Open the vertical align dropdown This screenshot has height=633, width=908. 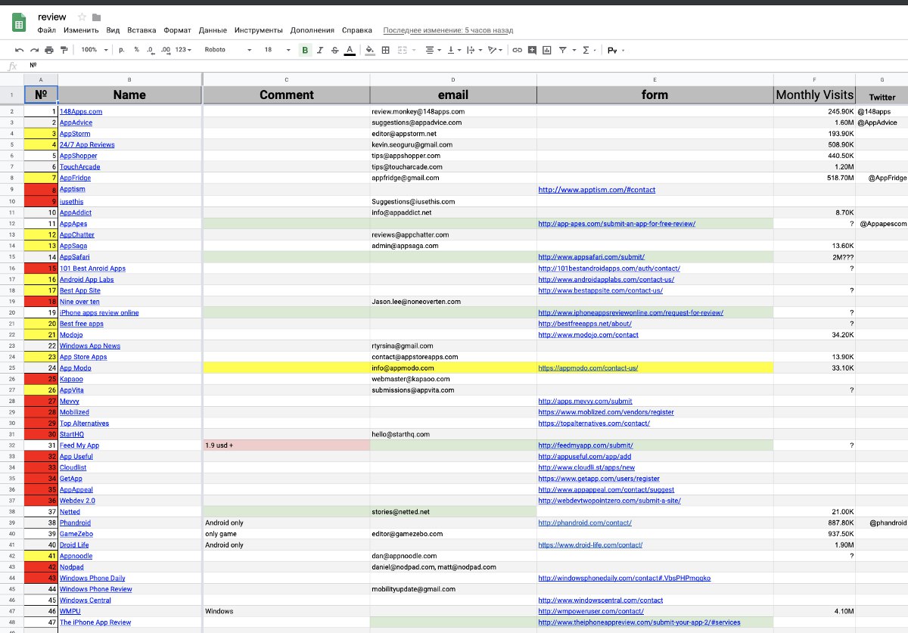[454, 50]
